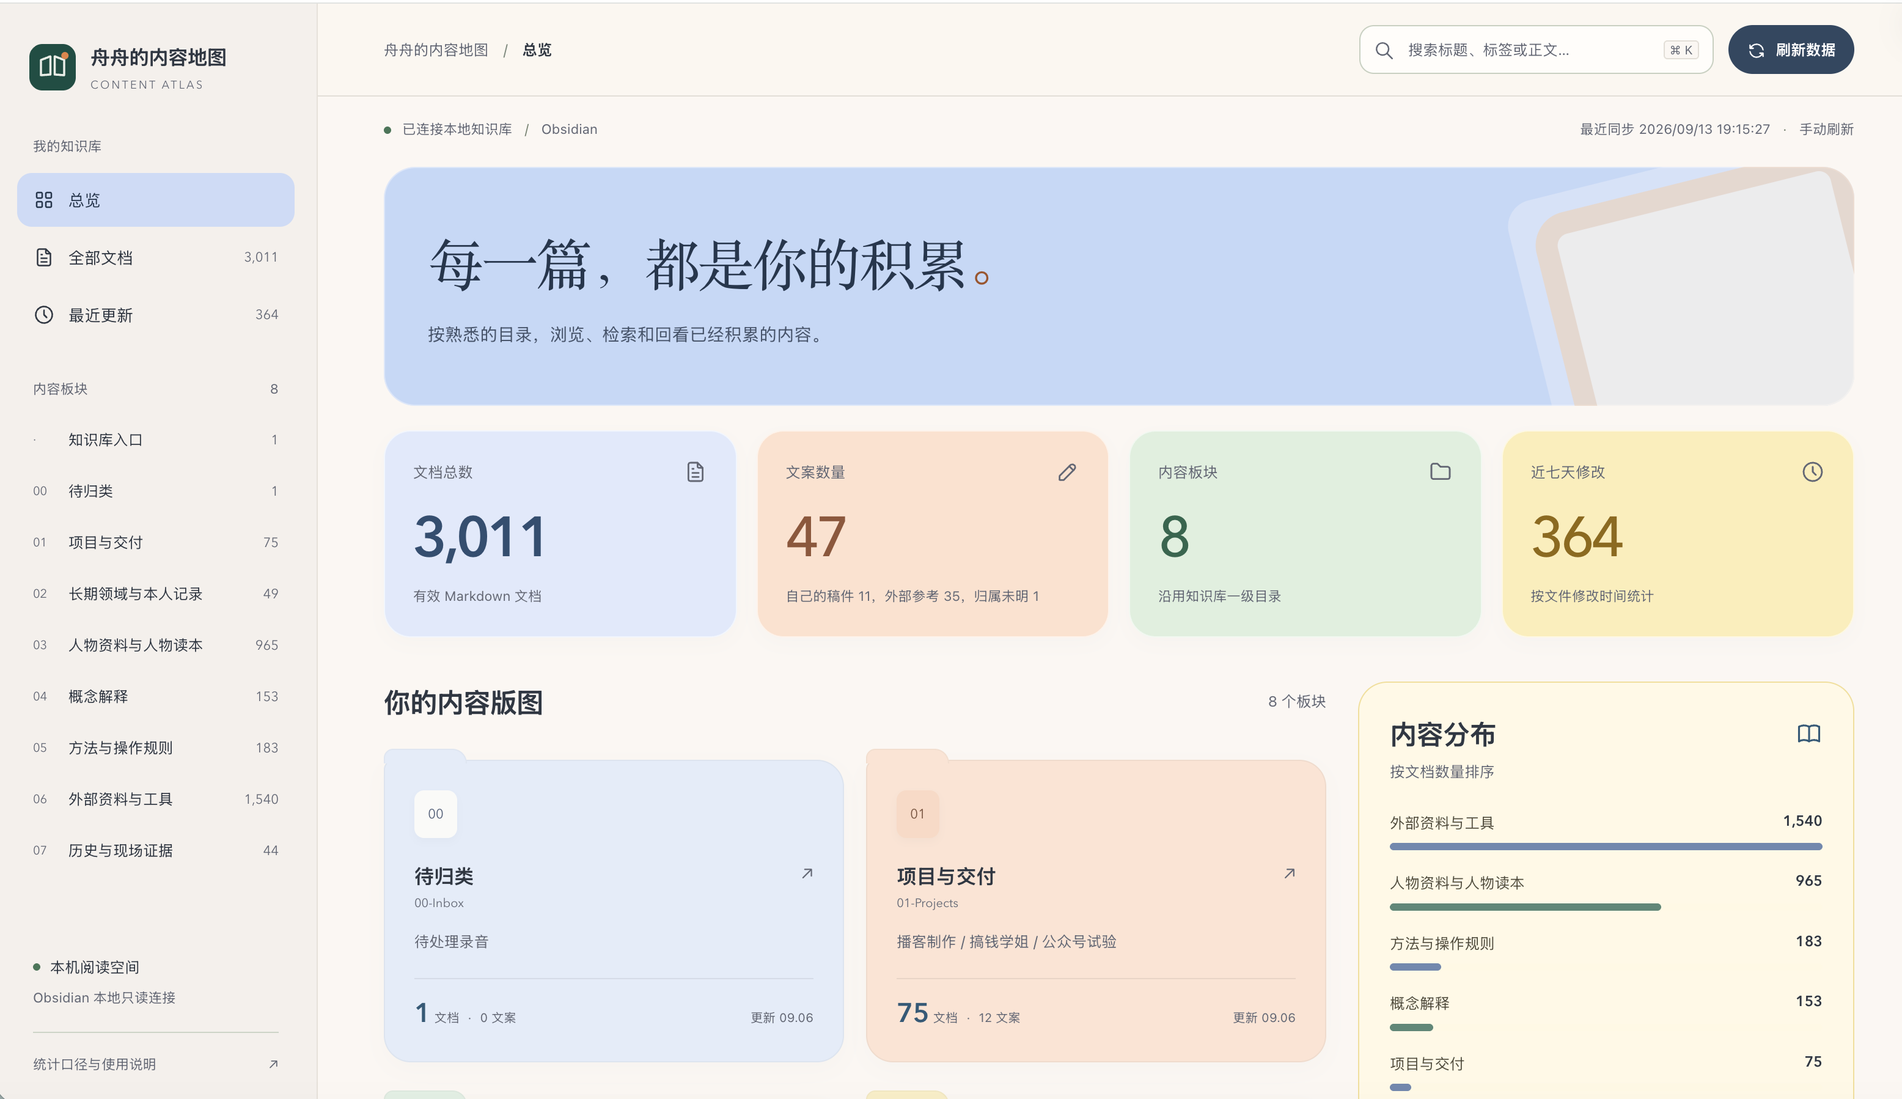Screen dimensions: 1902x1099
Task: Click 待处理录音 description text
Action: [x=451, y=942]
